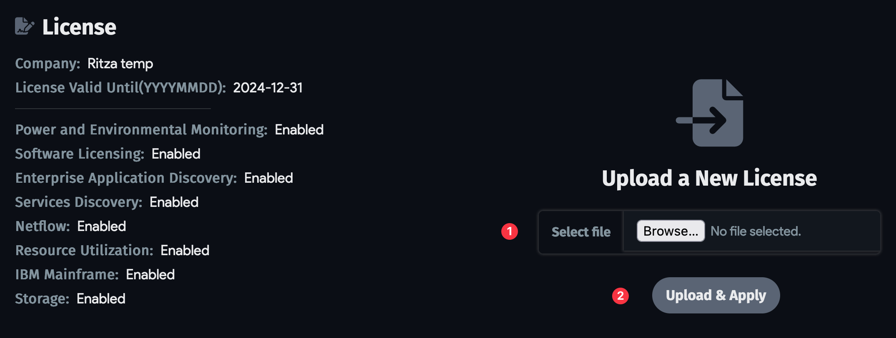The width and height of the screenshot is (896, 338).
Task: Click the Upload & Apply button
Action: pos(715,295)
